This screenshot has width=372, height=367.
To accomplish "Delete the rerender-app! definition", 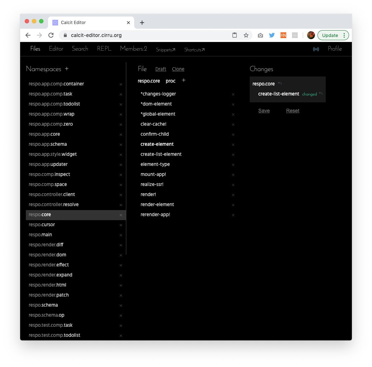I will point(233,215).
